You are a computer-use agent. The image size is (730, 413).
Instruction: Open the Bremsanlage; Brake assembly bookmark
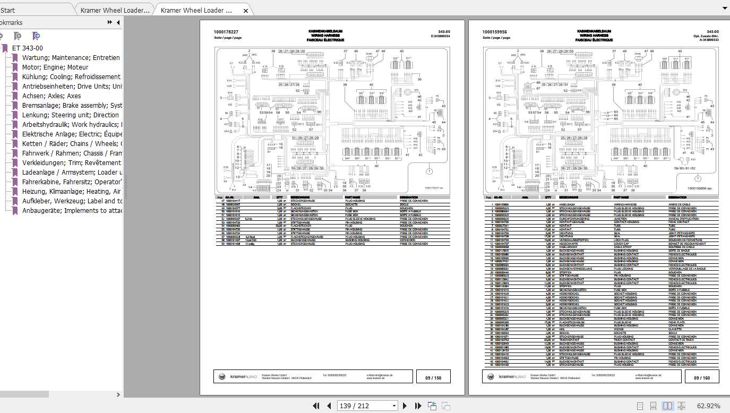tap(72, 105)
